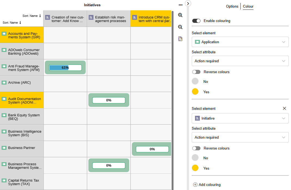Collapse the side panel with arrow button
Image resolution: width=291 pixels, height=190 pixels.
click(x=188, y=4)
